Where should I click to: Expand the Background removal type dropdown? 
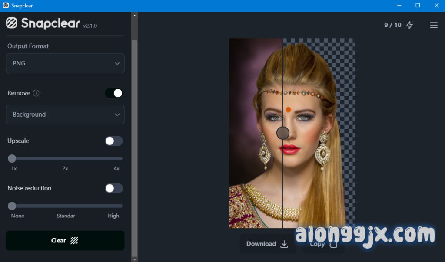pyautogui.click(x=65, y=115)
